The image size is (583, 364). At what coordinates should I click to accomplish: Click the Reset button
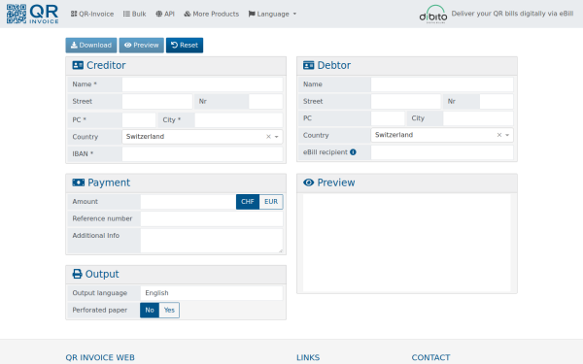(185, 46)
